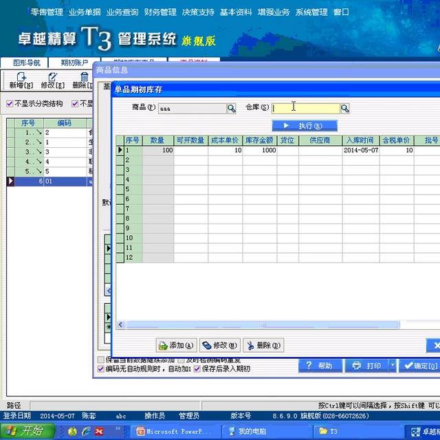Screen dimensions: 440x440
Task: Open the 财务管理 menu
Action: click(160, 12)
